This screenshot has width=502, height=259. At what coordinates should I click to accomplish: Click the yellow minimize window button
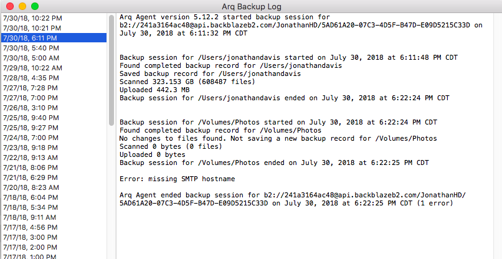coord(22,6)
